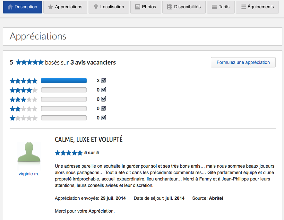Click the map pin icon on Localisation tab

(96, 7)
